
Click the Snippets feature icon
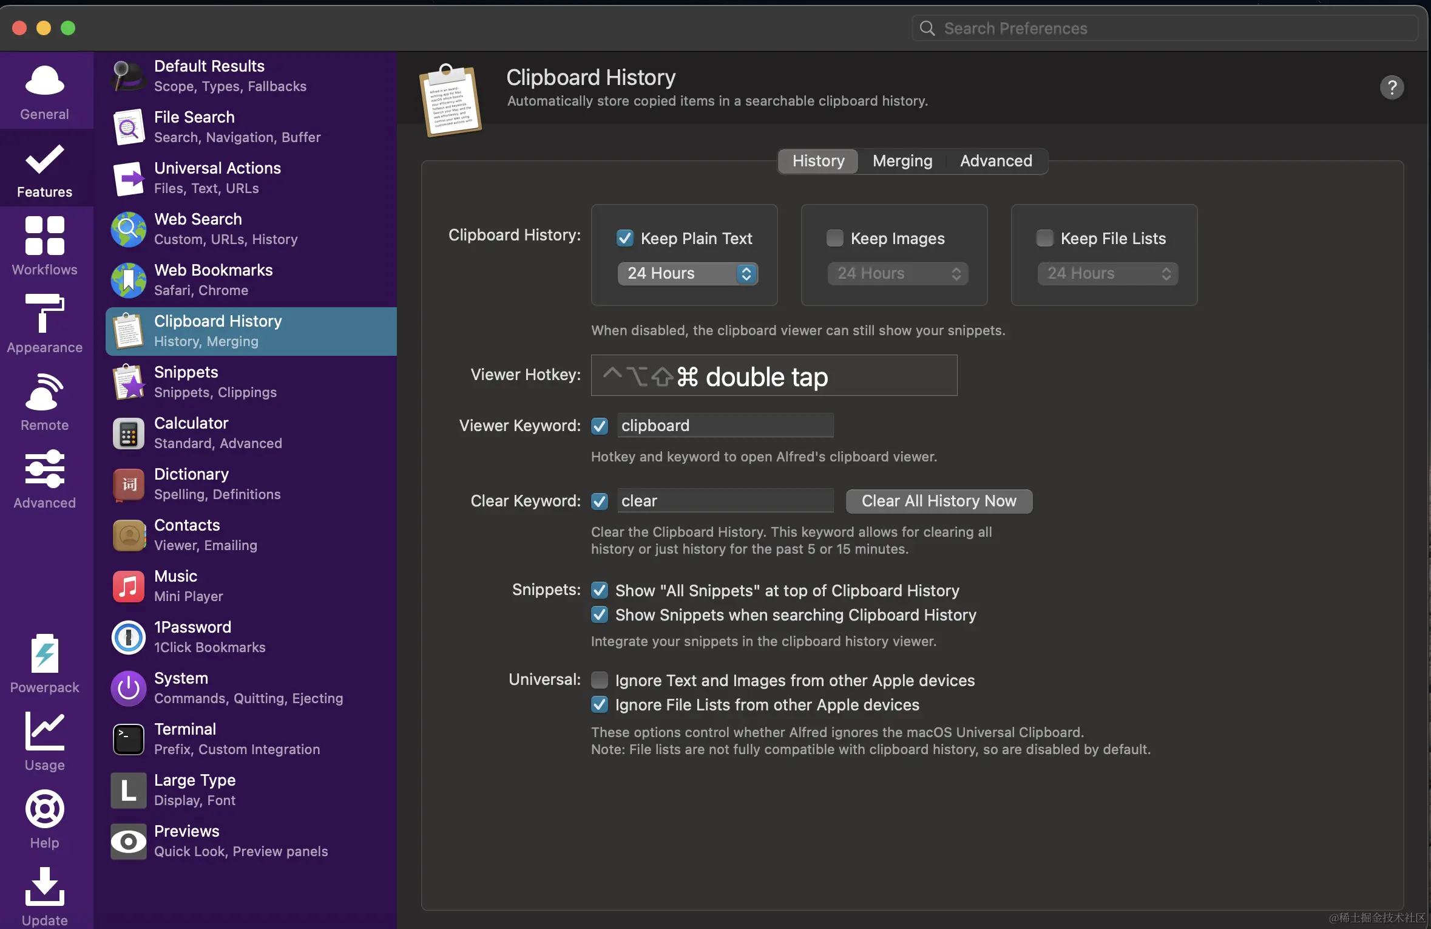(129, 382)
